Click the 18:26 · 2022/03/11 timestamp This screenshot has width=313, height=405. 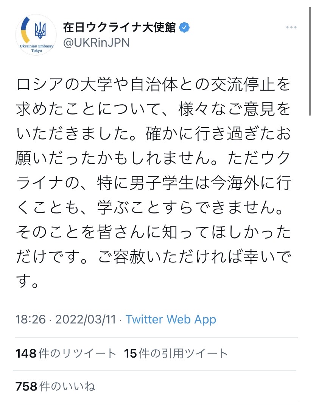(x=65, y=320)
